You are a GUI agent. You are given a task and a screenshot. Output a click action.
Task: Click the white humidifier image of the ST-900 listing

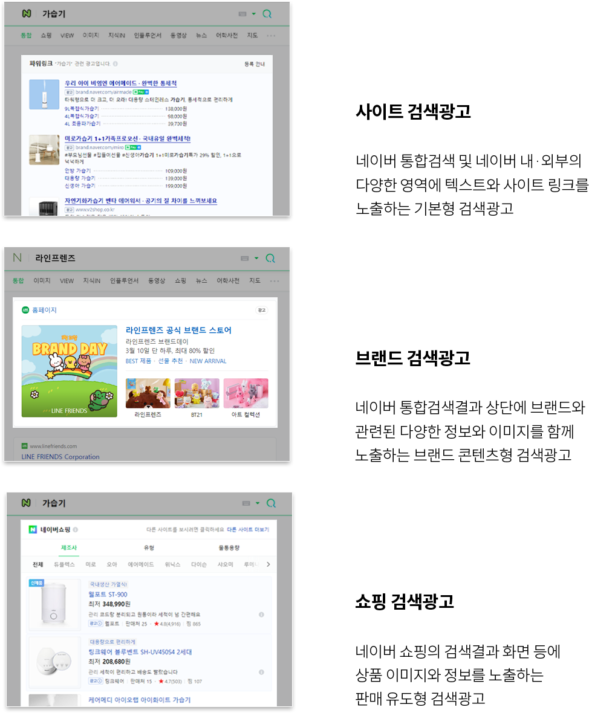coord(54,604)
